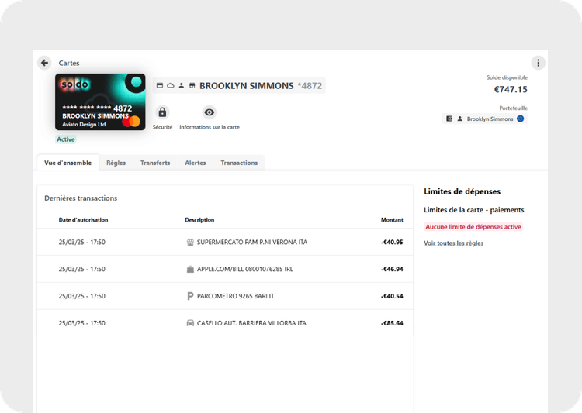
Task: Select the Vue d'ensemble tab
Action: [68, 163]
